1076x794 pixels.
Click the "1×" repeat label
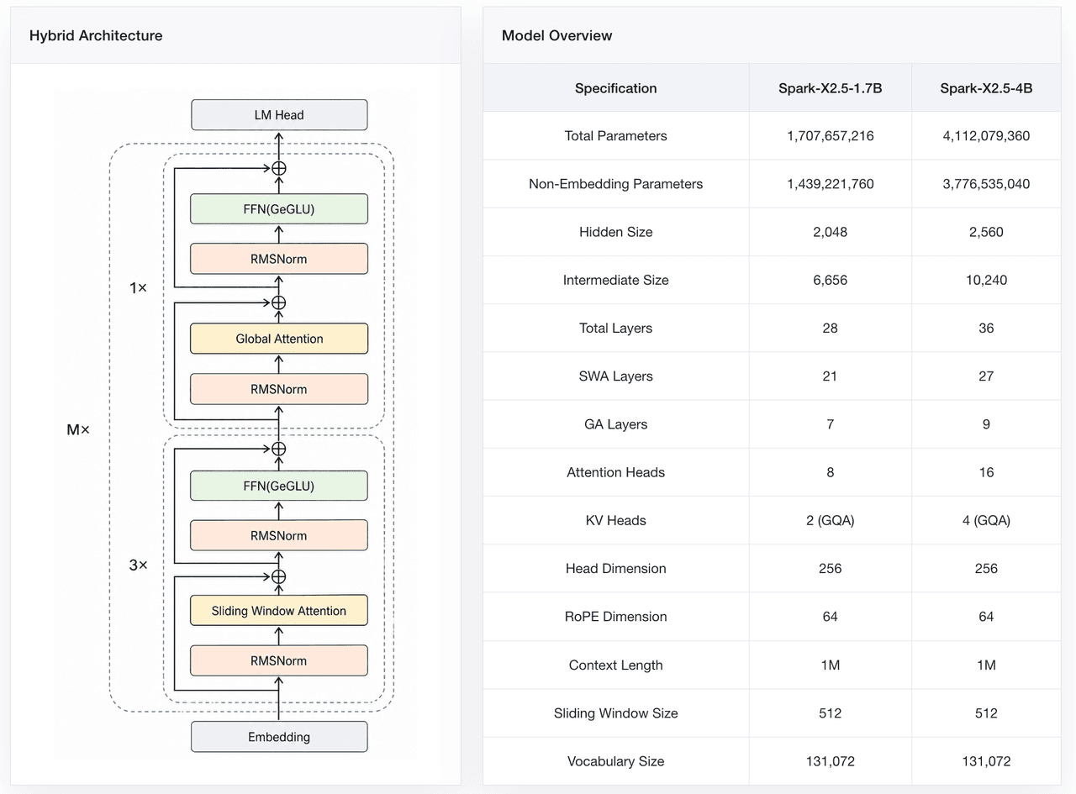click(138, 288)
